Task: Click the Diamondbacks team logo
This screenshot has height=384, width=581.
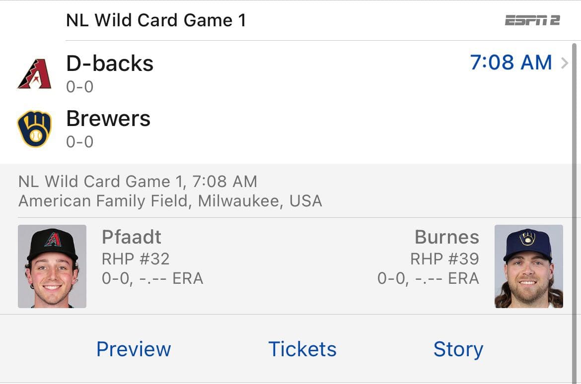Action: point(34,74)
